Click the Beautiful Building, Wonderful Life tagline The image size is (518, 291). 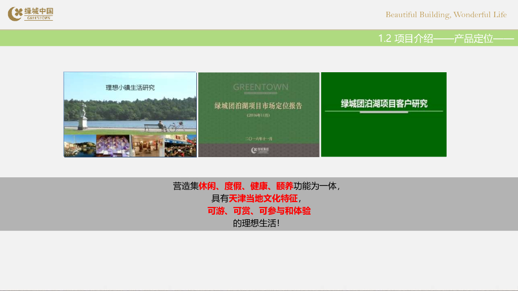[x=446, y=15]
